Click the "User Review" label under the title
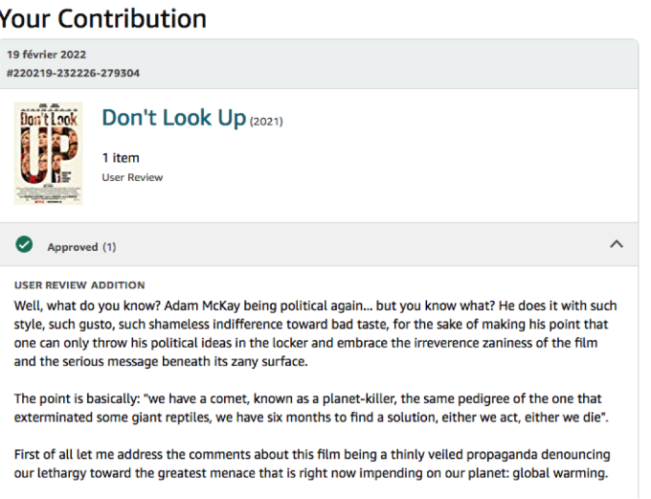Viewport: 651px width, 499px height. point(132,177)
